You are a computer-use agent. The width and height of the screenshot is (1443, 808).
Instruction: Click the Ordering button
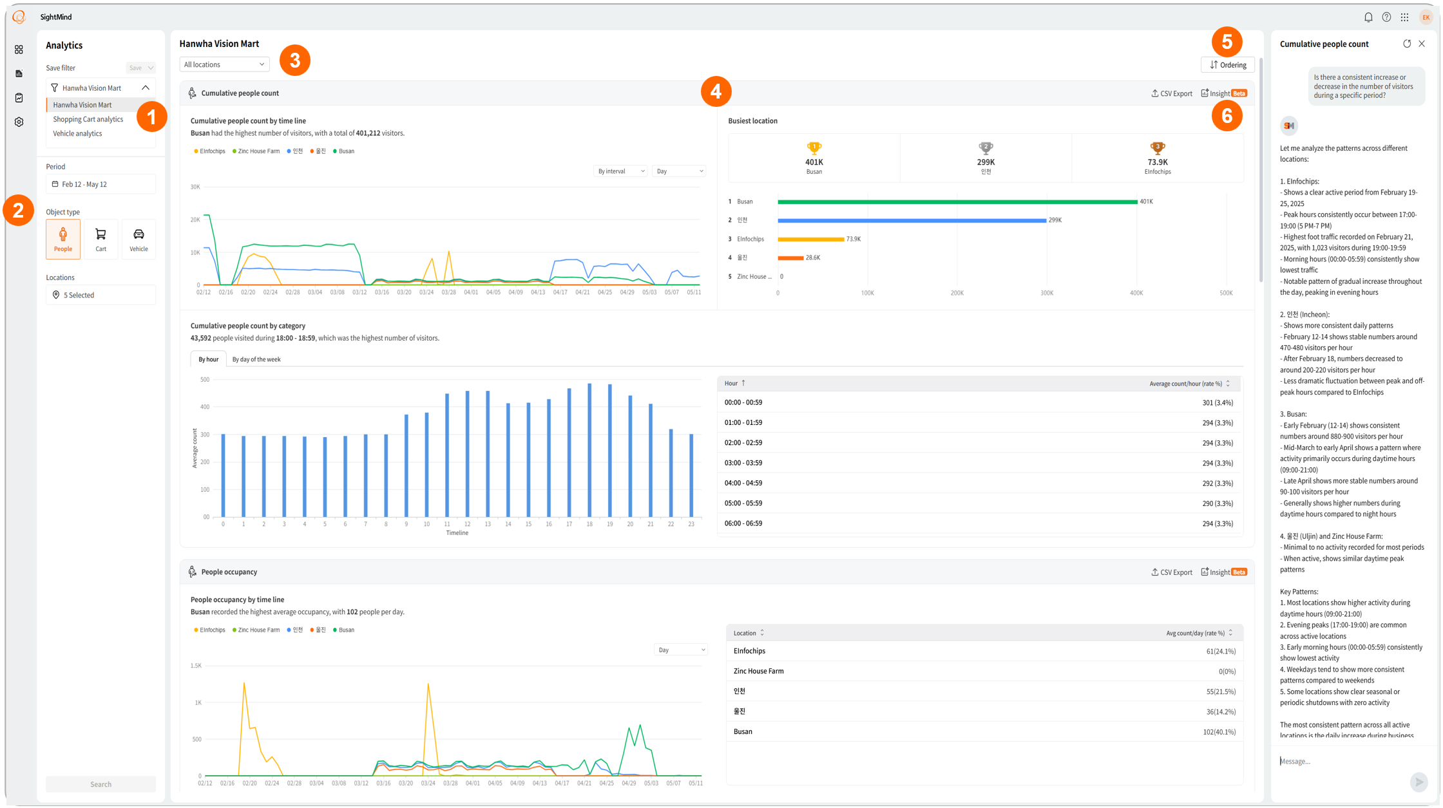[x=1228, y=64]
